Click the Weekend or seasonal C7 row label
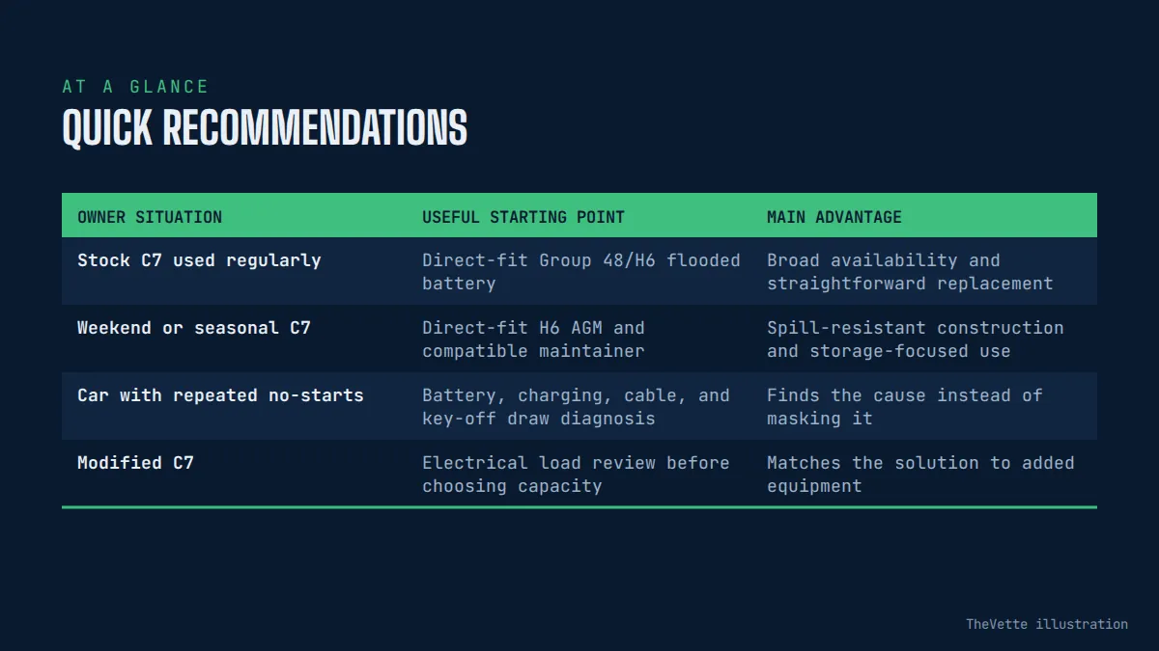Viewport: 1159px width, 651px height. click(x=194, y=328)
